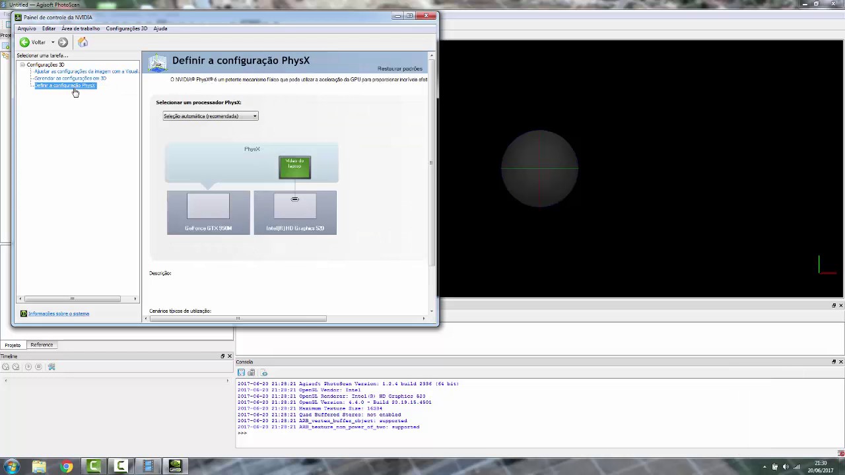Open the Arquivo menu
Image resolution: width=845 pixels, height=475 pixels.
click(x=27, y=28)
